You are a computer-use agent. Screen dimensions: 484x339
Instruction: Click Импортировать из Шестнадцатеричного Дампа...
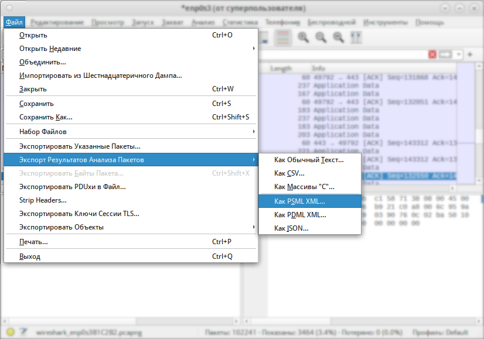131,76
